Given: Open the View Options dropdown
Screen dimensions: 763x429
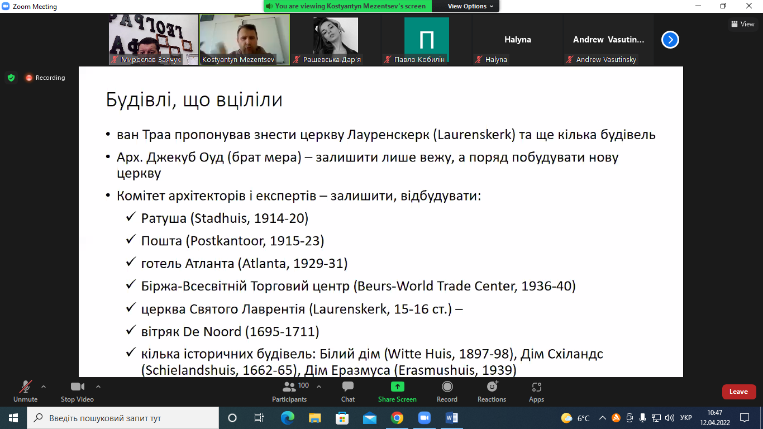Looking at the screenshot, I should (x=470, y=6).
